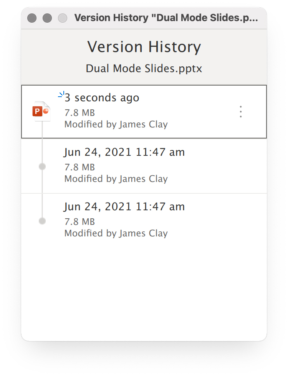
Task: Click the greyed-out zoom window button
Action: click(x=63, y=18)
